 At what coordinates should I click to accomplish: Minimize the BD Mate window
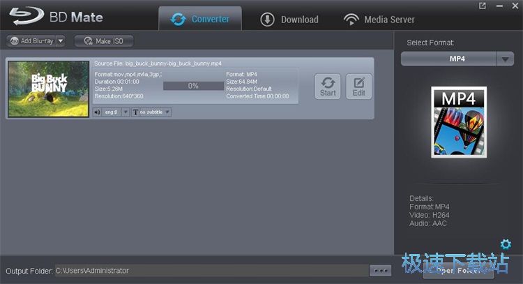point(499,6)
